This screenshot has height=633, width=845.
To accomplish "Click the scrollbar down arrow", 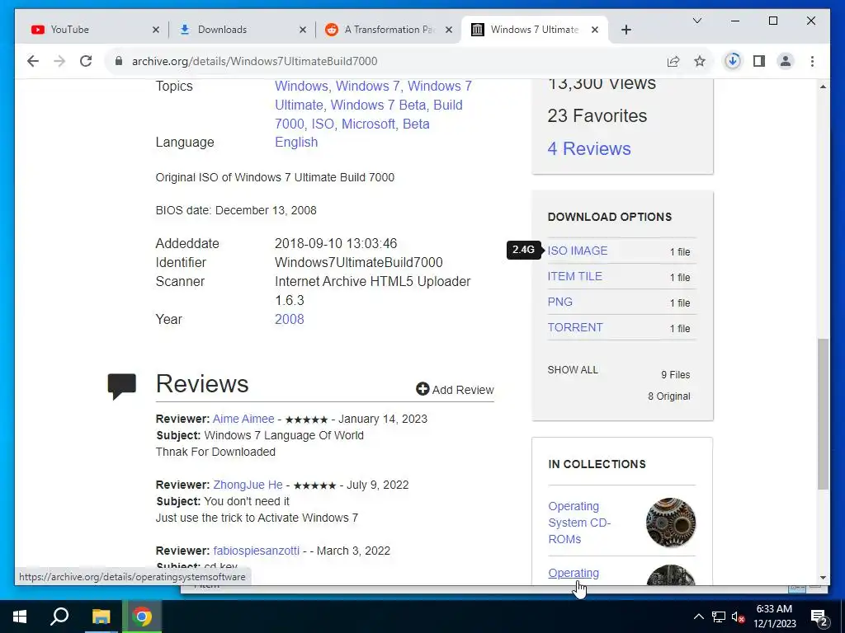I will 823,578.
